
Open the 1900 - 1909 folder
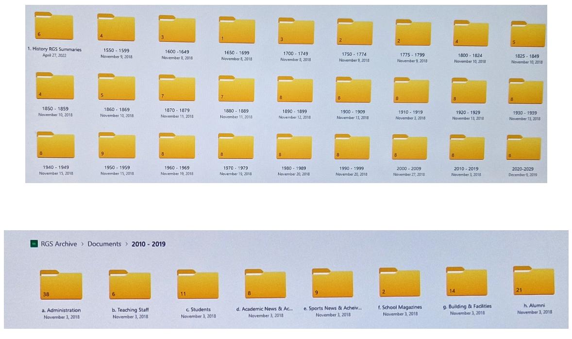point(353,90)
